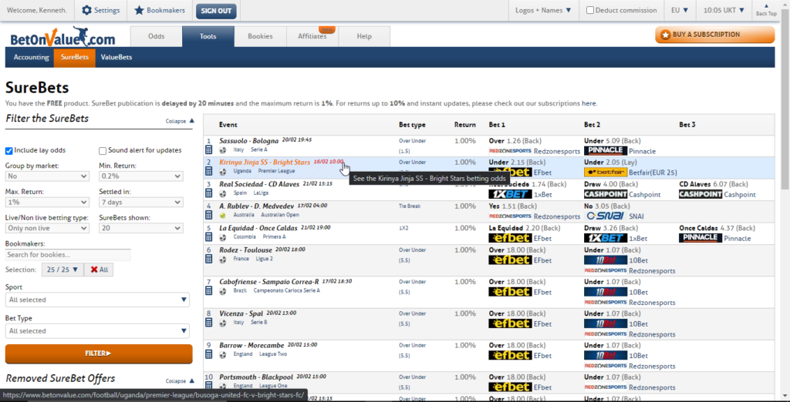
Task: Open the ValueBets sub-tab
Action: click(x=116, y=57)
